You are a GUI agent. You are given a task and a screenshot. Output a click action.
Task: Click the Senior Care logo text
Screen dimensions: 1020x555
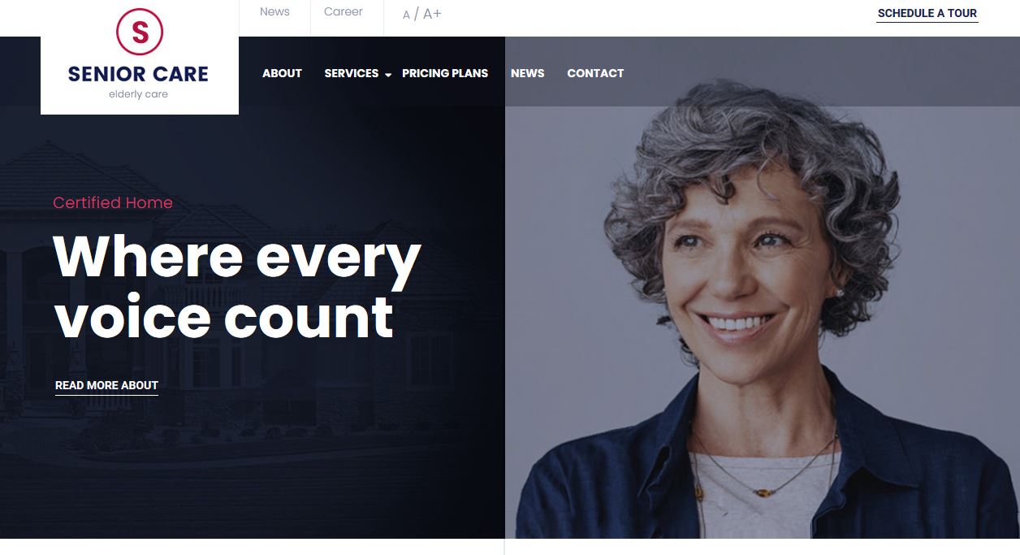click(x=138, y=74)
